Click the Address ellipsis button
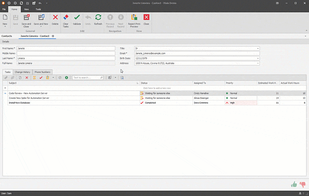Screen dimensions: 309x196 pos(258,63)
